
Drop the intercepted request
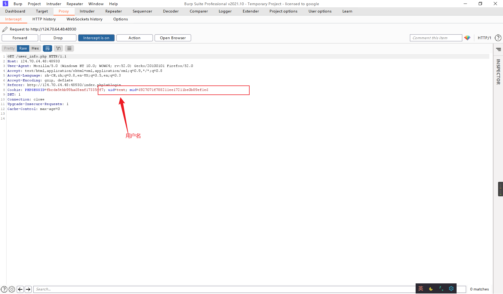[x=58, y=38]
